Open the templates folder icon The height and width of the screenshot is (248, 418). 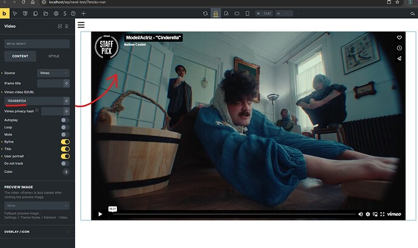(x=46, y=13)
